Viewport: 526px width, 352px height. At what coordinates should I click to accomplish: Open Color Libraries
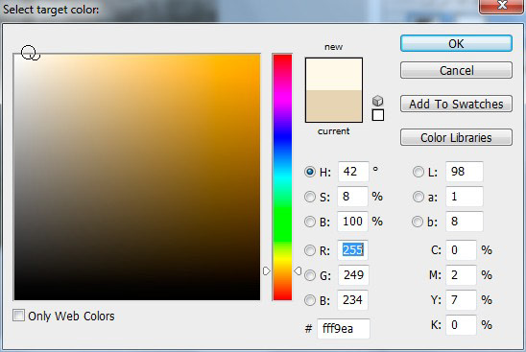coord(456,137)
